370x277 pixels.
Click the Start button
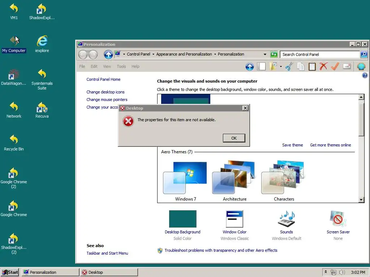(10, 272)
